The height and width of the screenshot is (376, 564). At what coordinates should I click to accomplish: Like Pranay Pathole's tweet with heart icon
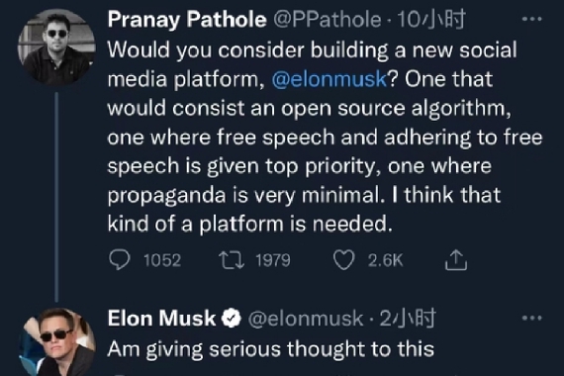coord(344,260)
